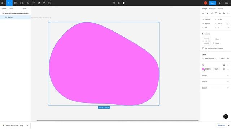The width and height of the screenshot is (231, 129).
Task: Click the fill hex value field
Action: click(208, 69)
